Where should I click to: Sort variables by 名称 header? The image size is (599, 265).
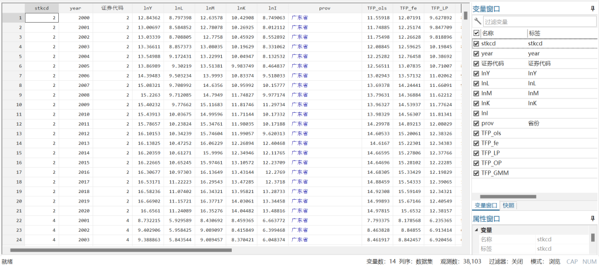[x=503, y=33]
